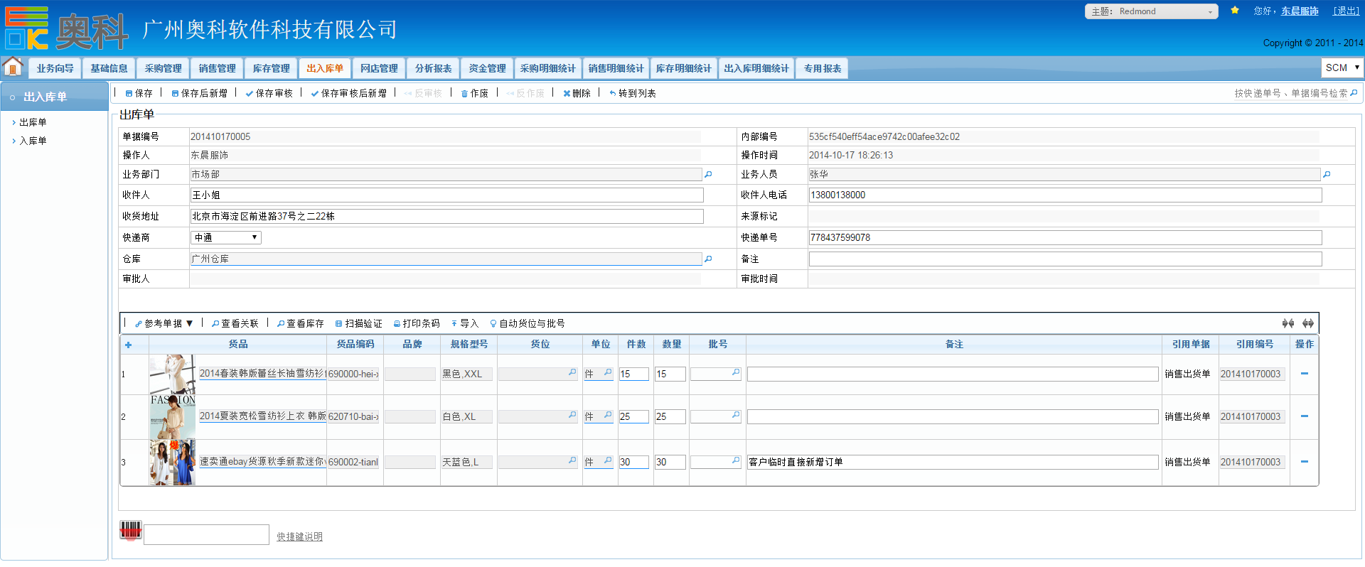Open the 销售管理 tab

click(x=217, y=68)
